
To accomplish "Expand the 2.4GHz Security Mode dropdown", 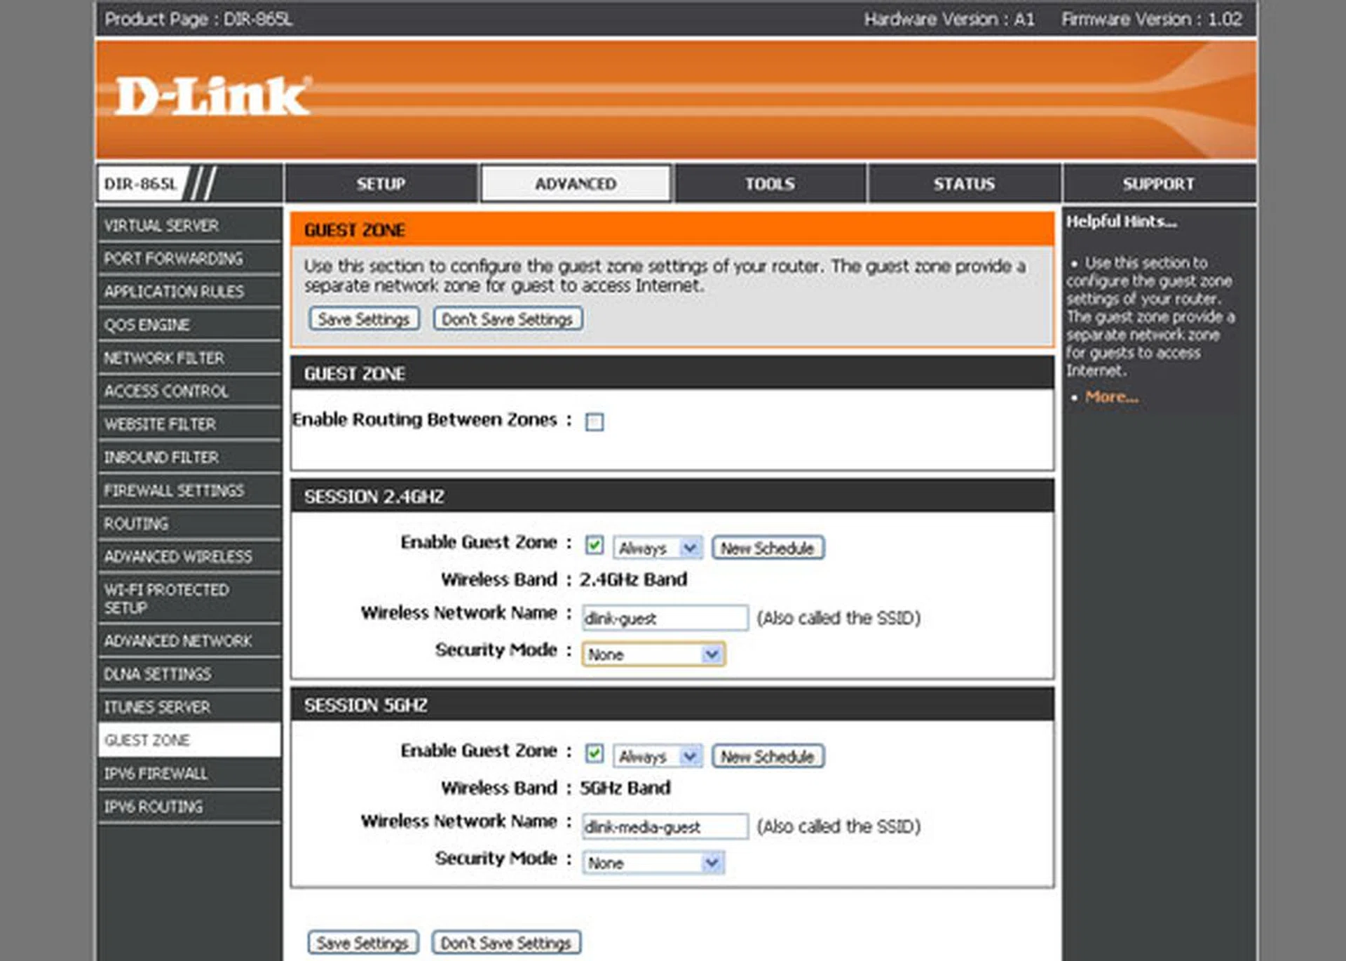I will (x=653, y=654).
